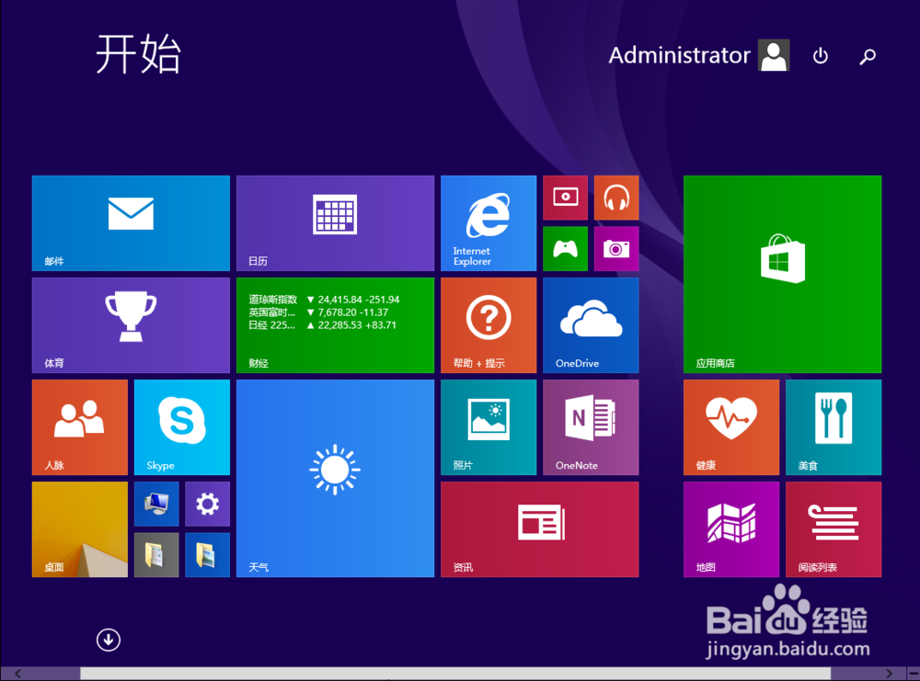Open the grey documents folder tile
Image resolution: width=920 pixels, height=681 pixels.
point(156,555)
